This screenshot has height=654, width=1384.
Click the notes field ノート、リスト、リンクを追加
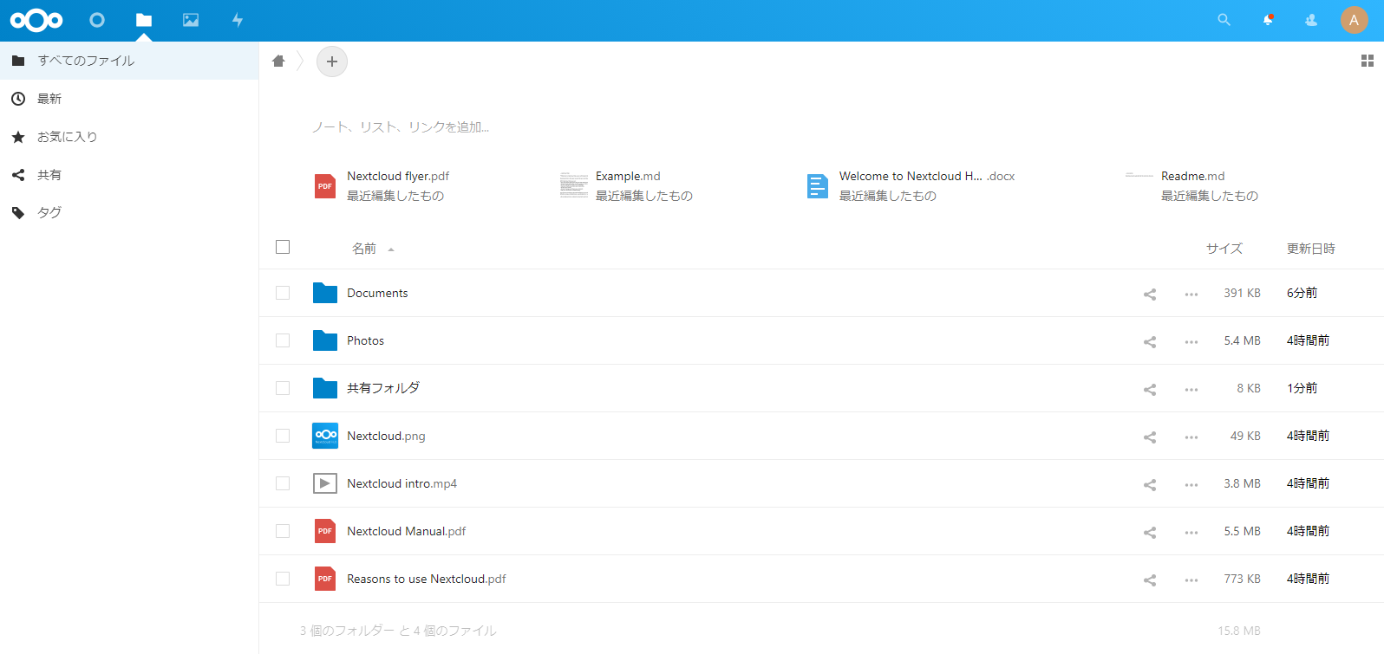(x=401, y=127)
